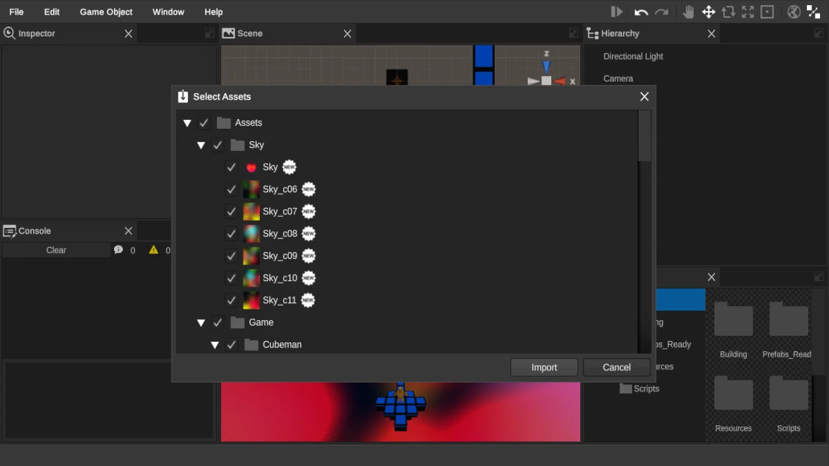
Task: Select the Move tool icon
Action: coord(709,12)
